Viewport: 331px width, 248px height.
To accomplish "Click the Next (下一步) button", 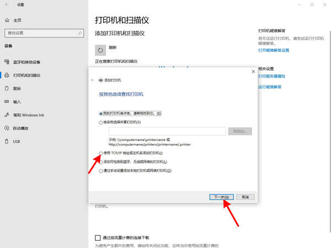I will click(221, 197).
